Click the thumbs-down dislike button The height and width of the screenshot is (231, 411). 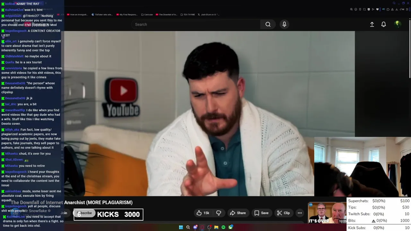pos(219,213)
